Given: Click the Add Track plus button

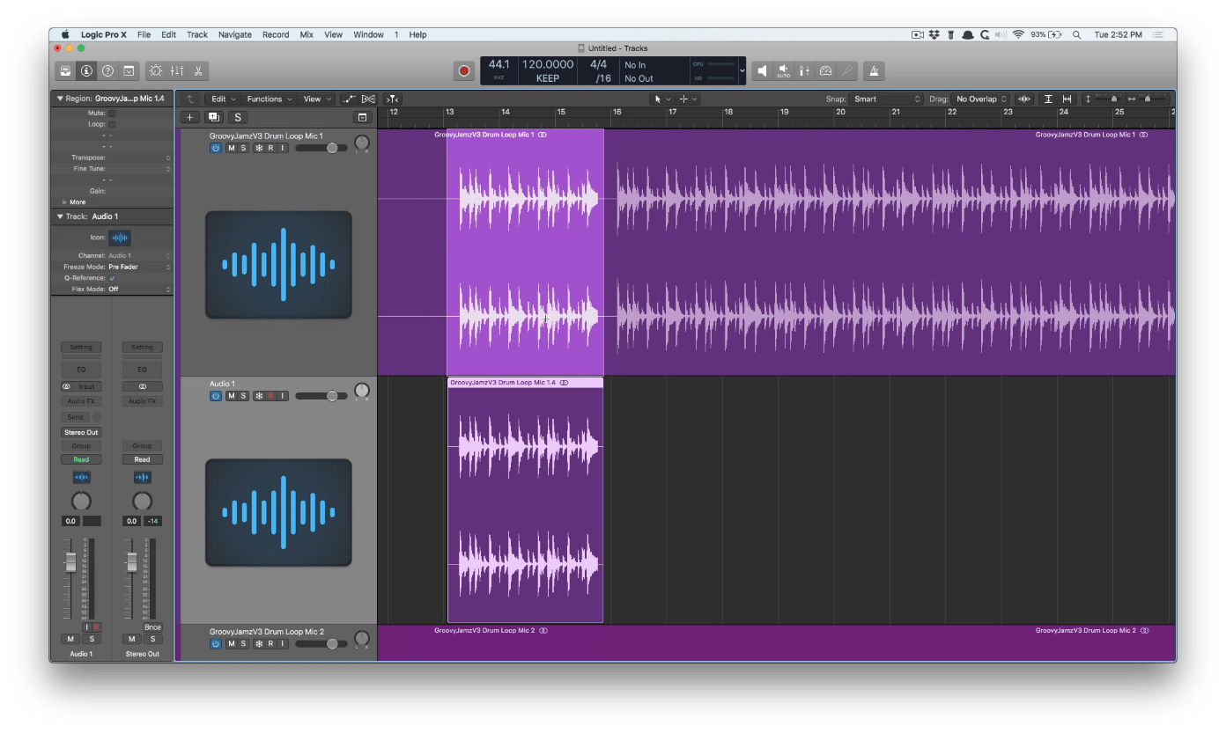Looking at the screenshot, I should (x=190, y=117).
